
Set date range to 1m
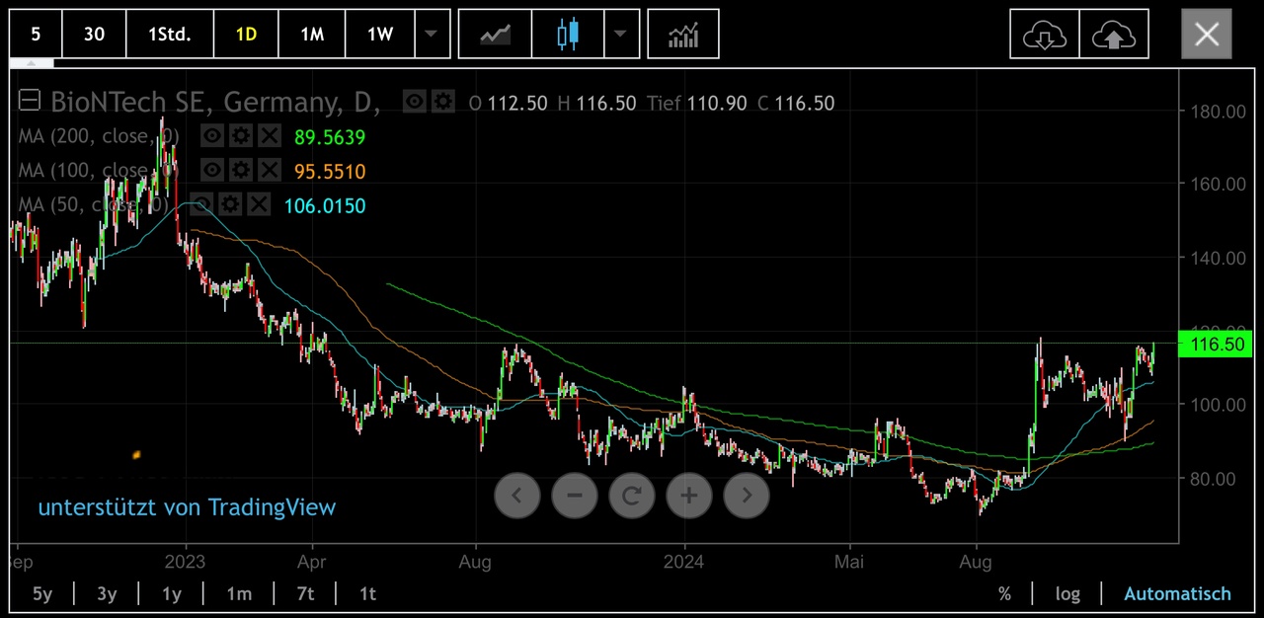[239, 593]
